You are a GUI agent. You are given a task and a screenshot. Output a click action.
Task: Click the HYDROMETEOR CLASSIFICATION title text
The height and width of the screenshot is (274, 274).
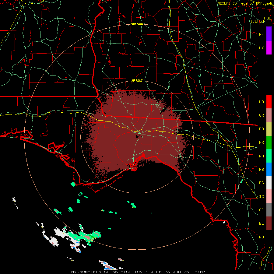[107, 272]
